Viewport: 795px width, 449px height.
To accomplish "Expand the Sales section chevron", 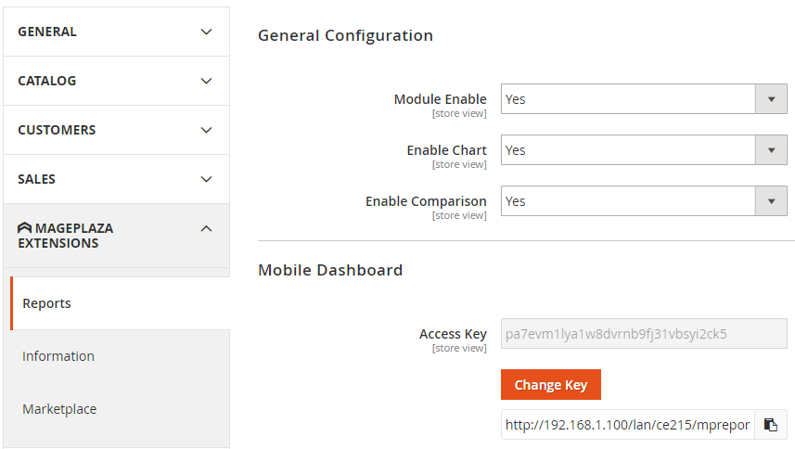I will [206, 179].
